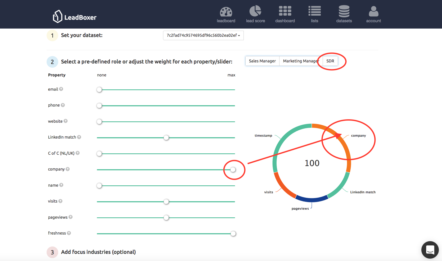
Task: Show help for the company property
Action: 68,169
